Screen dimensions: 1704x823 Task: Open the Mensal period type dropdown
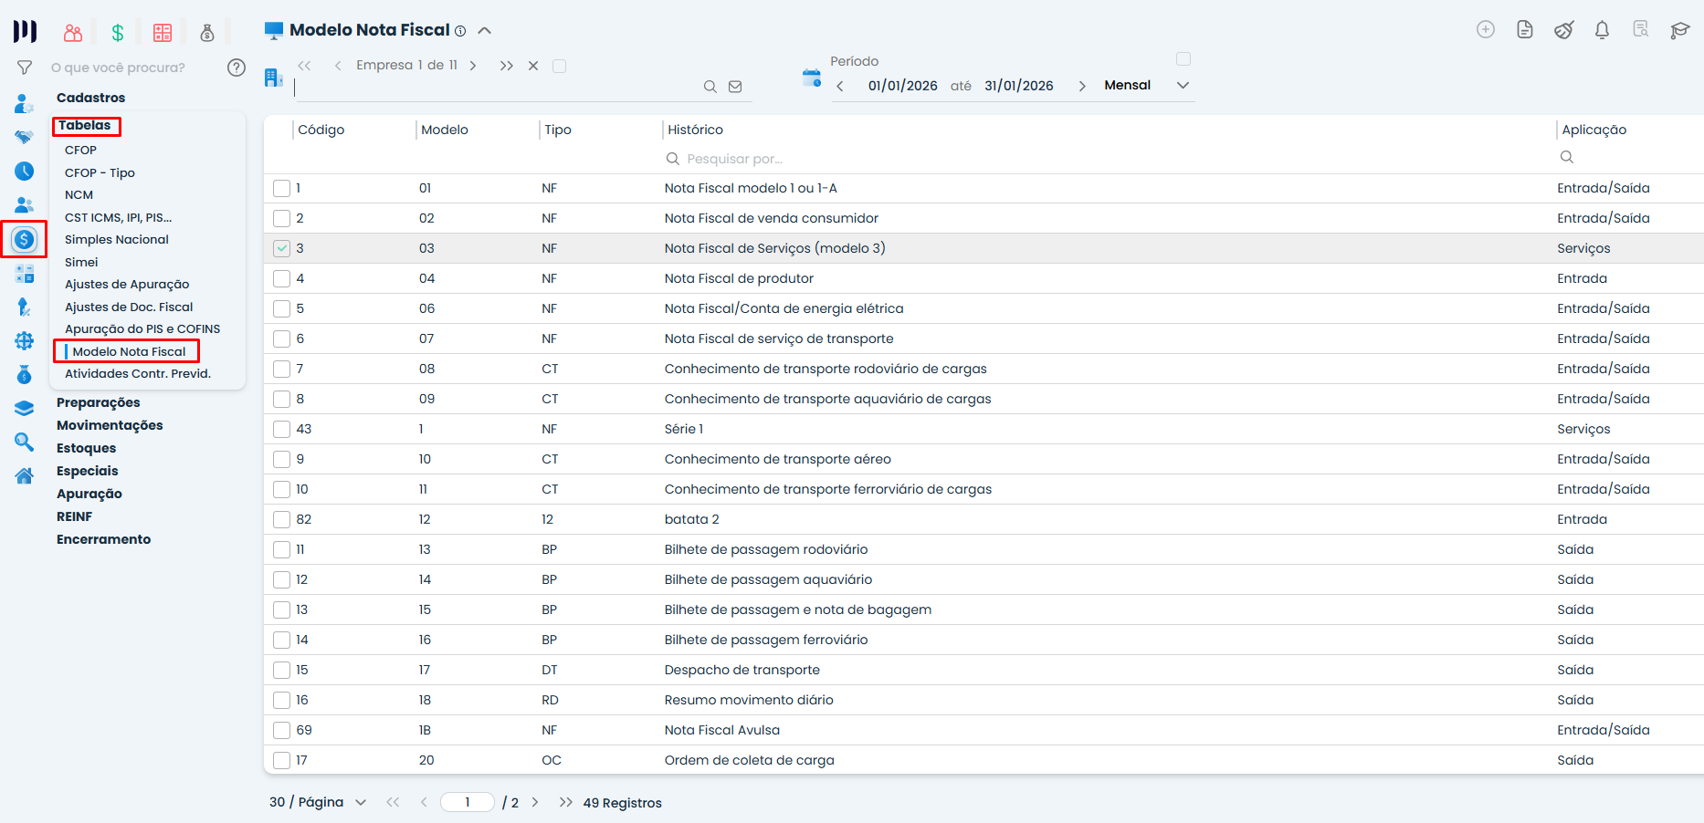(x=1148, y=85)
